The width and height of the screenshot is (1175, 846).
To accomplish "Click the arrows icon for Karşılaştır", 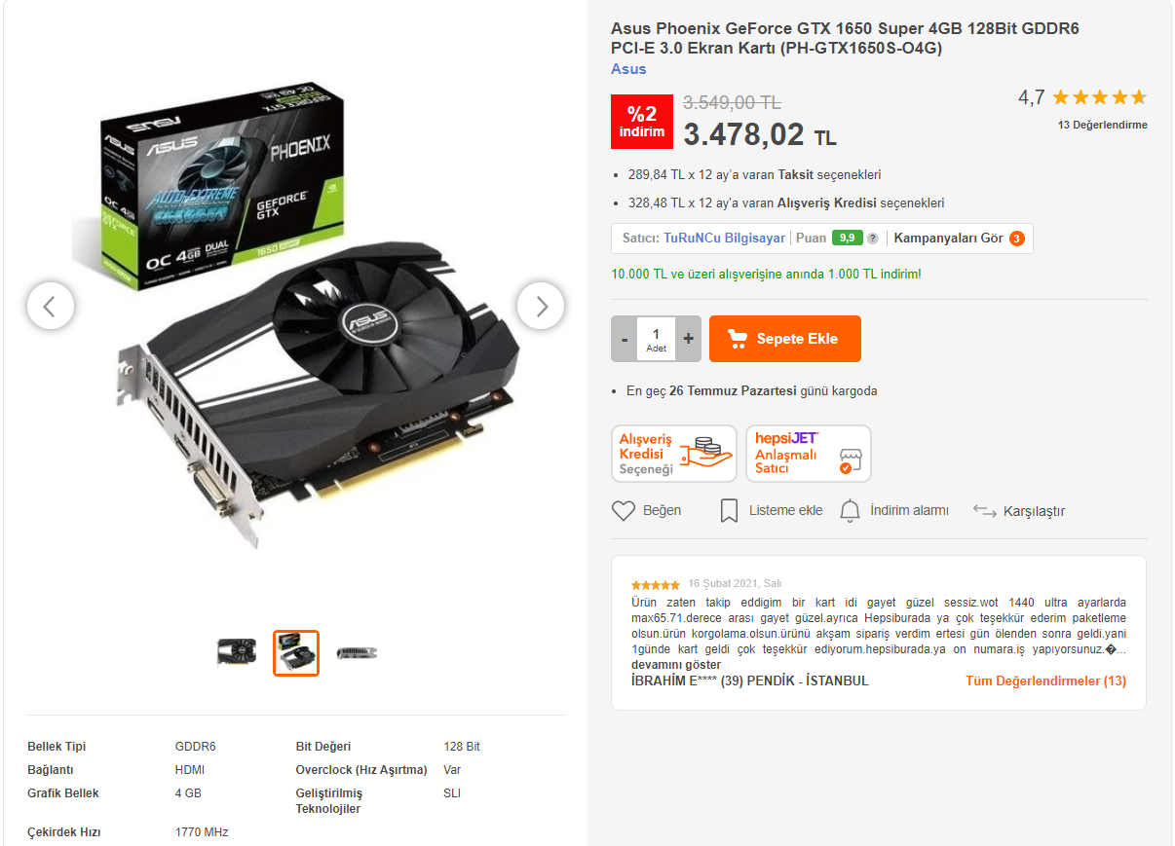I will coord(984,511).
